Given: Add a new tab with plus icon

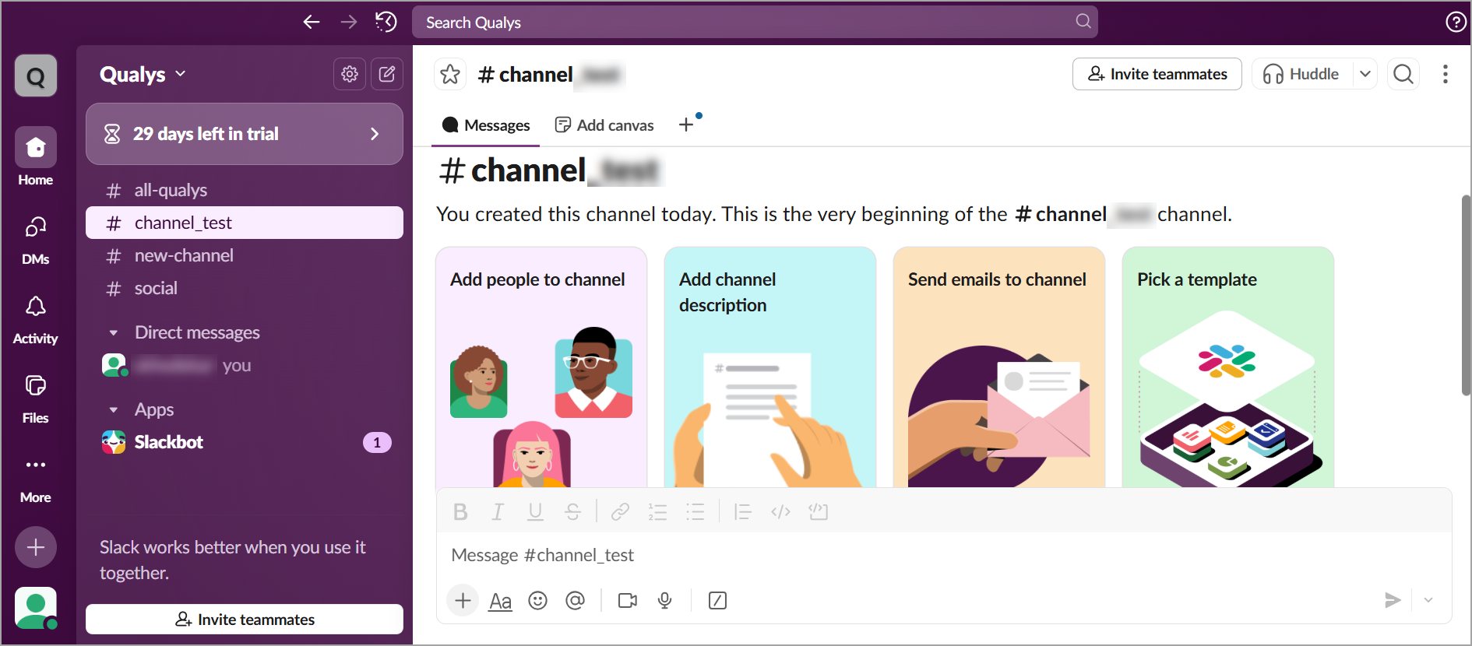Looking at the screenshot, I should tap(686, 125).
